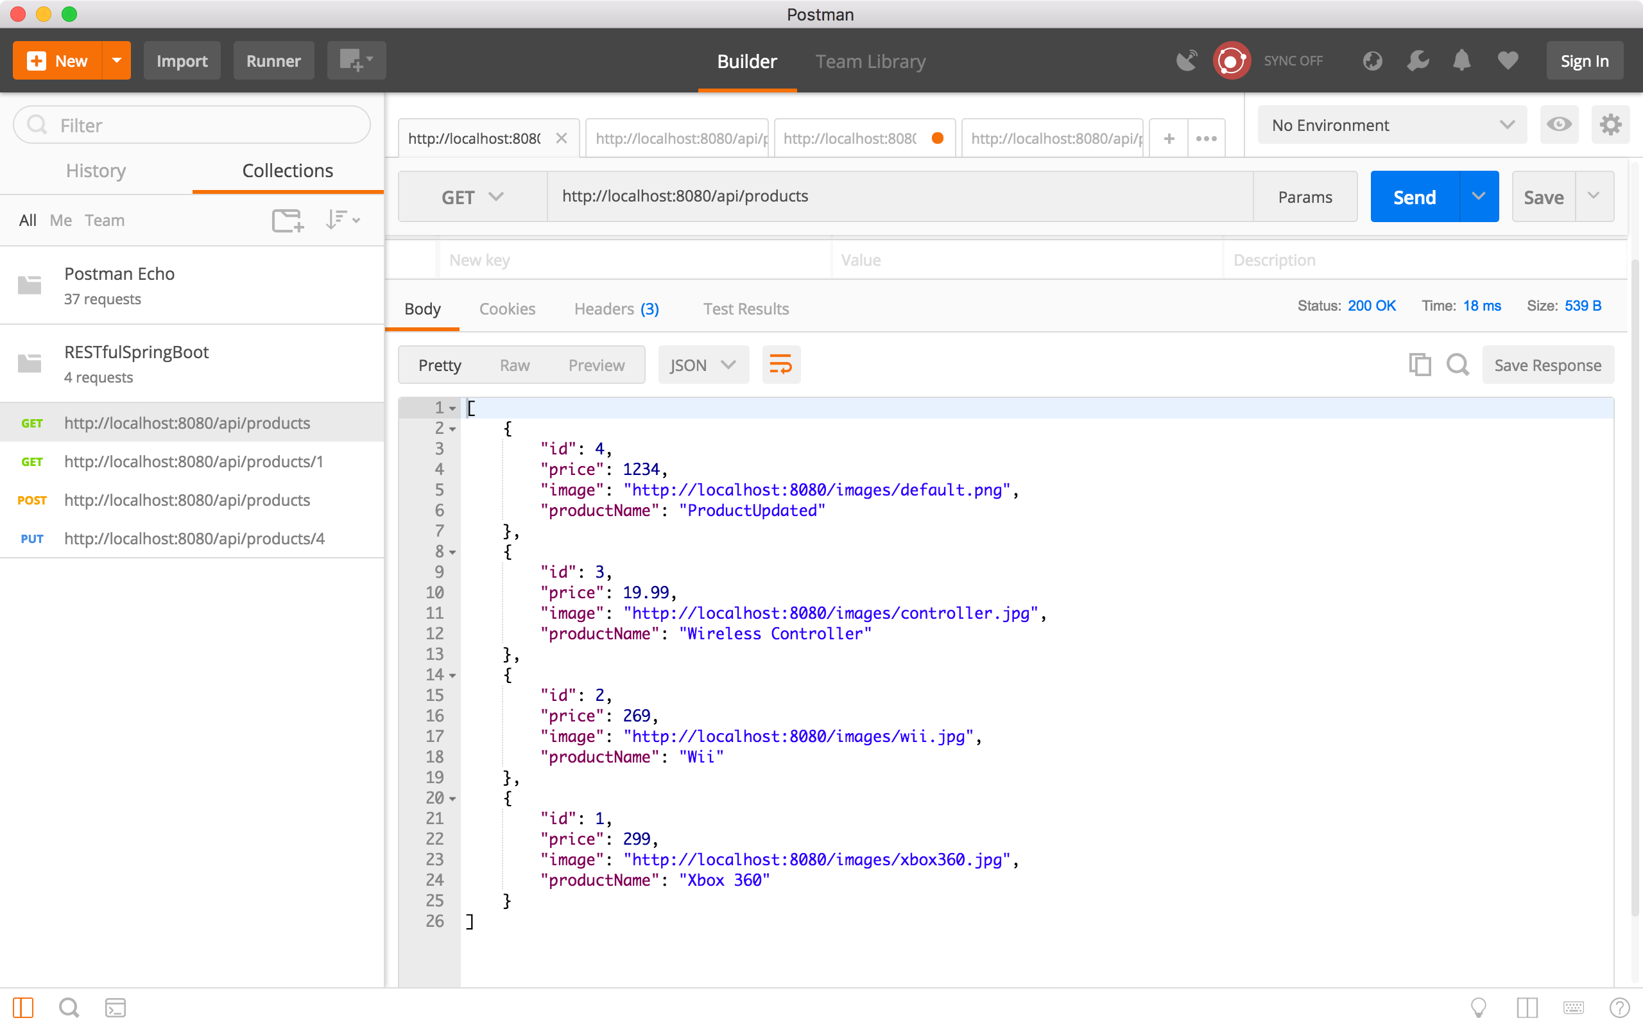Click the heart icon in header
Image resolution: width=1643 pixels, height=1027 pixels.
click(1507, 60)
